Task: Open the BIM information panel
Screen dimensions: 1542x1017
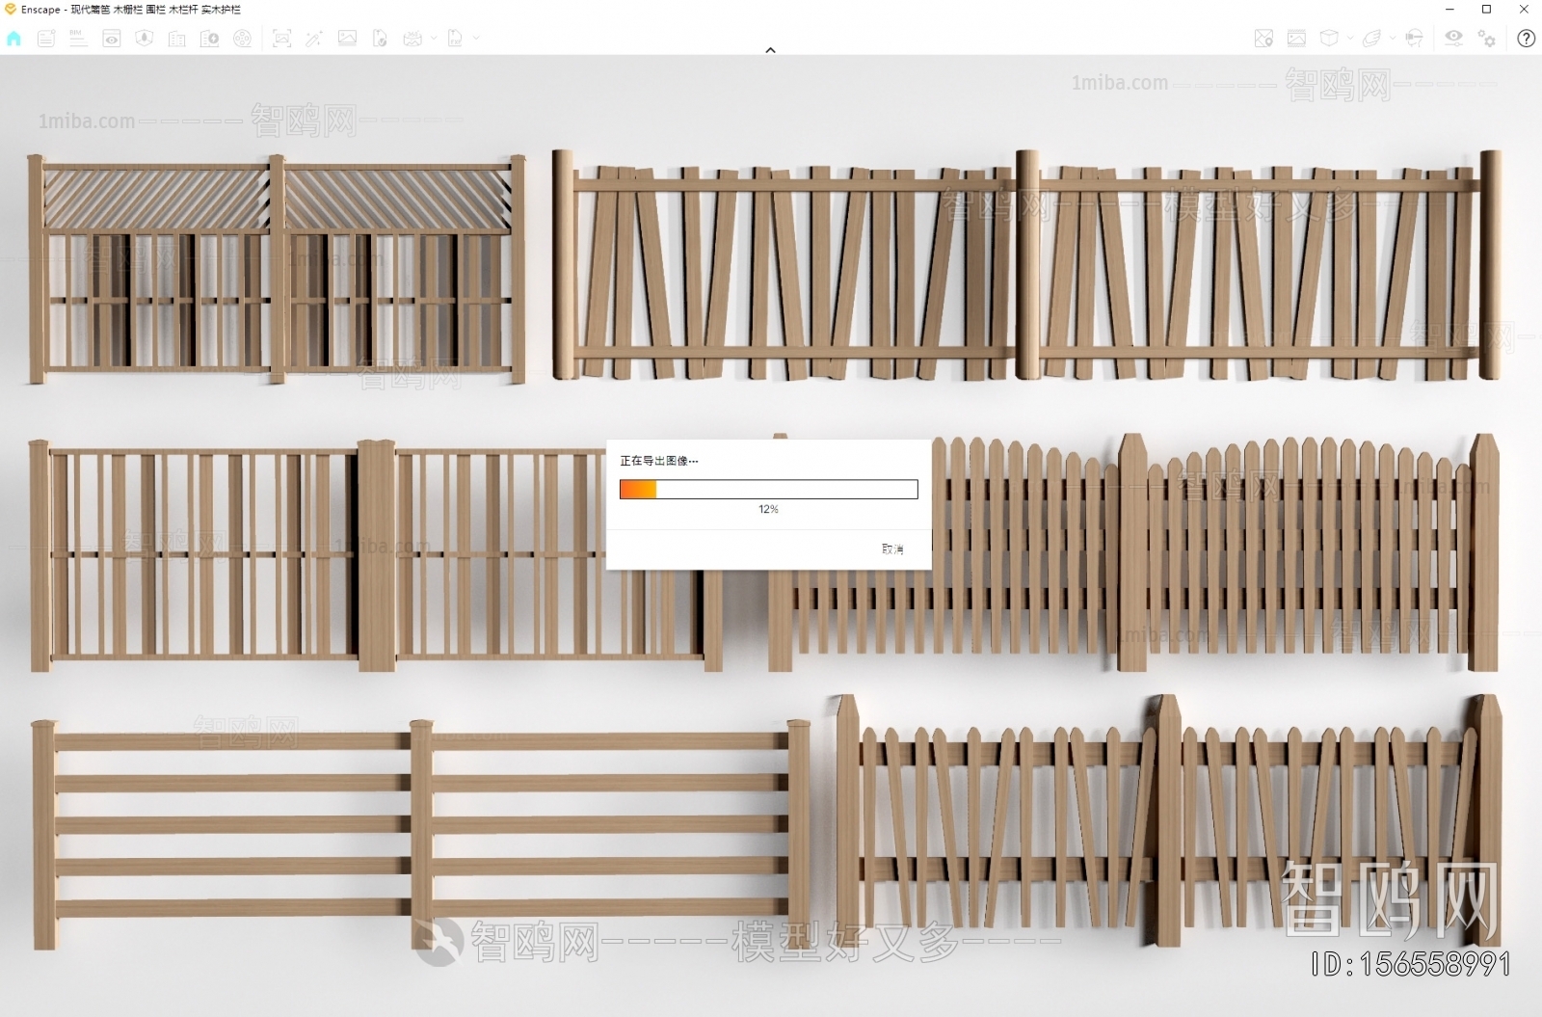Action: [x=78, y=39]
